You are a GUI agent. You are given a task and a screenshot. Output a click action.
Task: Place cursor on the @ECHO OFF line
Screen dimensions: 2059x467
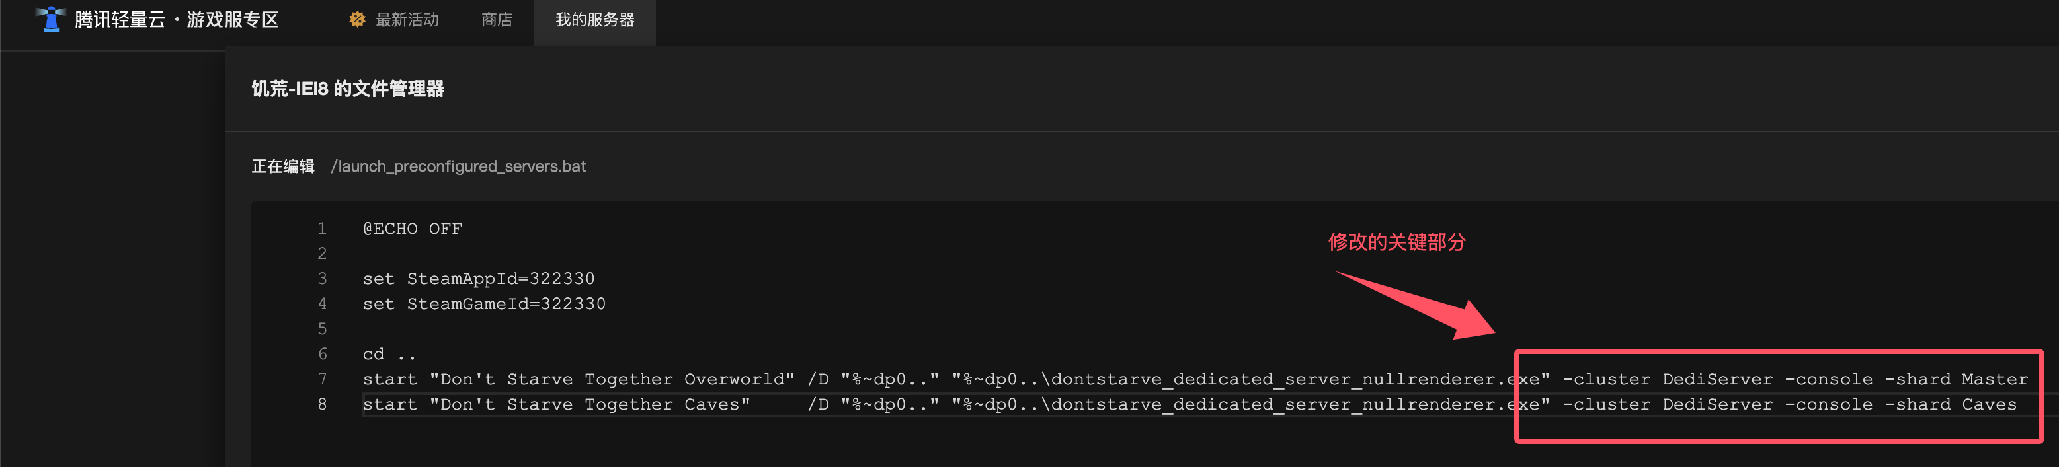click(413, 229)
